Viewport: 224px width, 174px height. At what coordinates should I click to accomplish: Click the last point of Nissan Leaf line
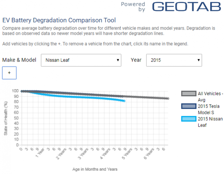point(124,101)
